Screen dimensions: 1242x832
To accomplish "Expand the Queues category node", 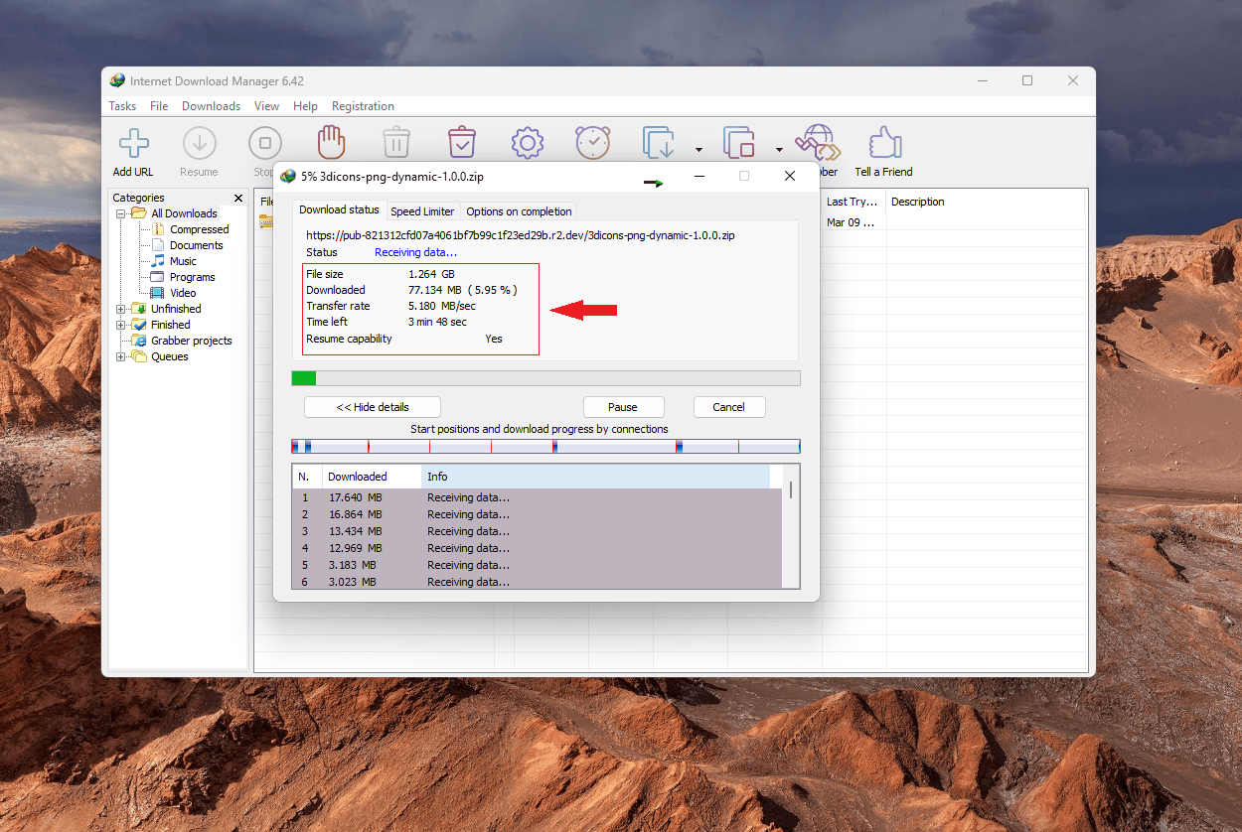I will click(x=122, y=355).
